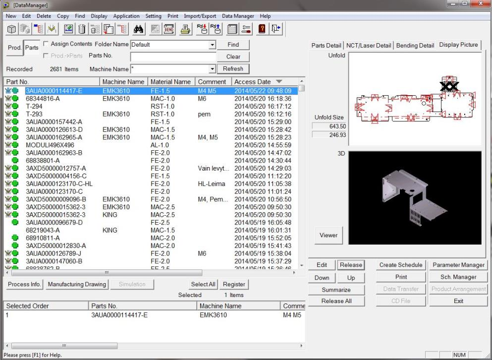This screenshot has width=492, height=360.
Task: Click the trash can delete toolbar icon
Action: point(82,29)
